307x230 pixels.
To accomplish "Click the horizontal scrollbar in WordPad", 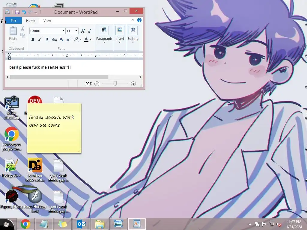I will click(x=59, y=77).
